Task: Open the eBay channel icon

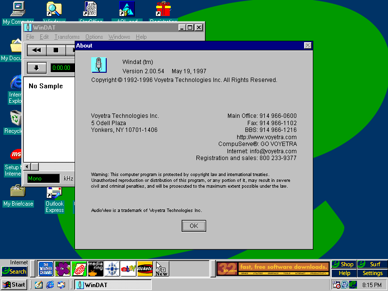Action: (x=129, y=269)
